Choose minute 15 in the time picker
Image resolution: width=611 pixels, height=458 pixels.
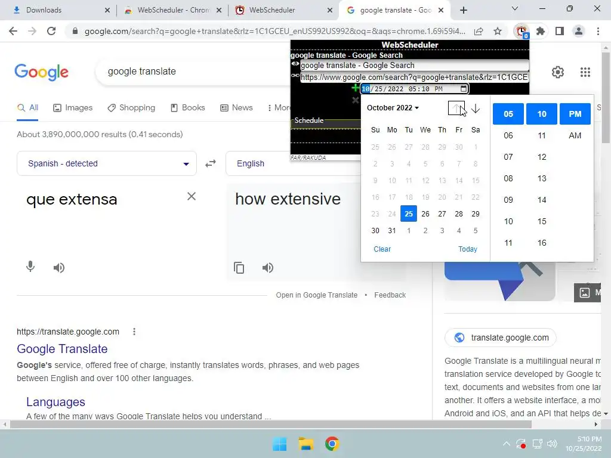click(542, 221)
